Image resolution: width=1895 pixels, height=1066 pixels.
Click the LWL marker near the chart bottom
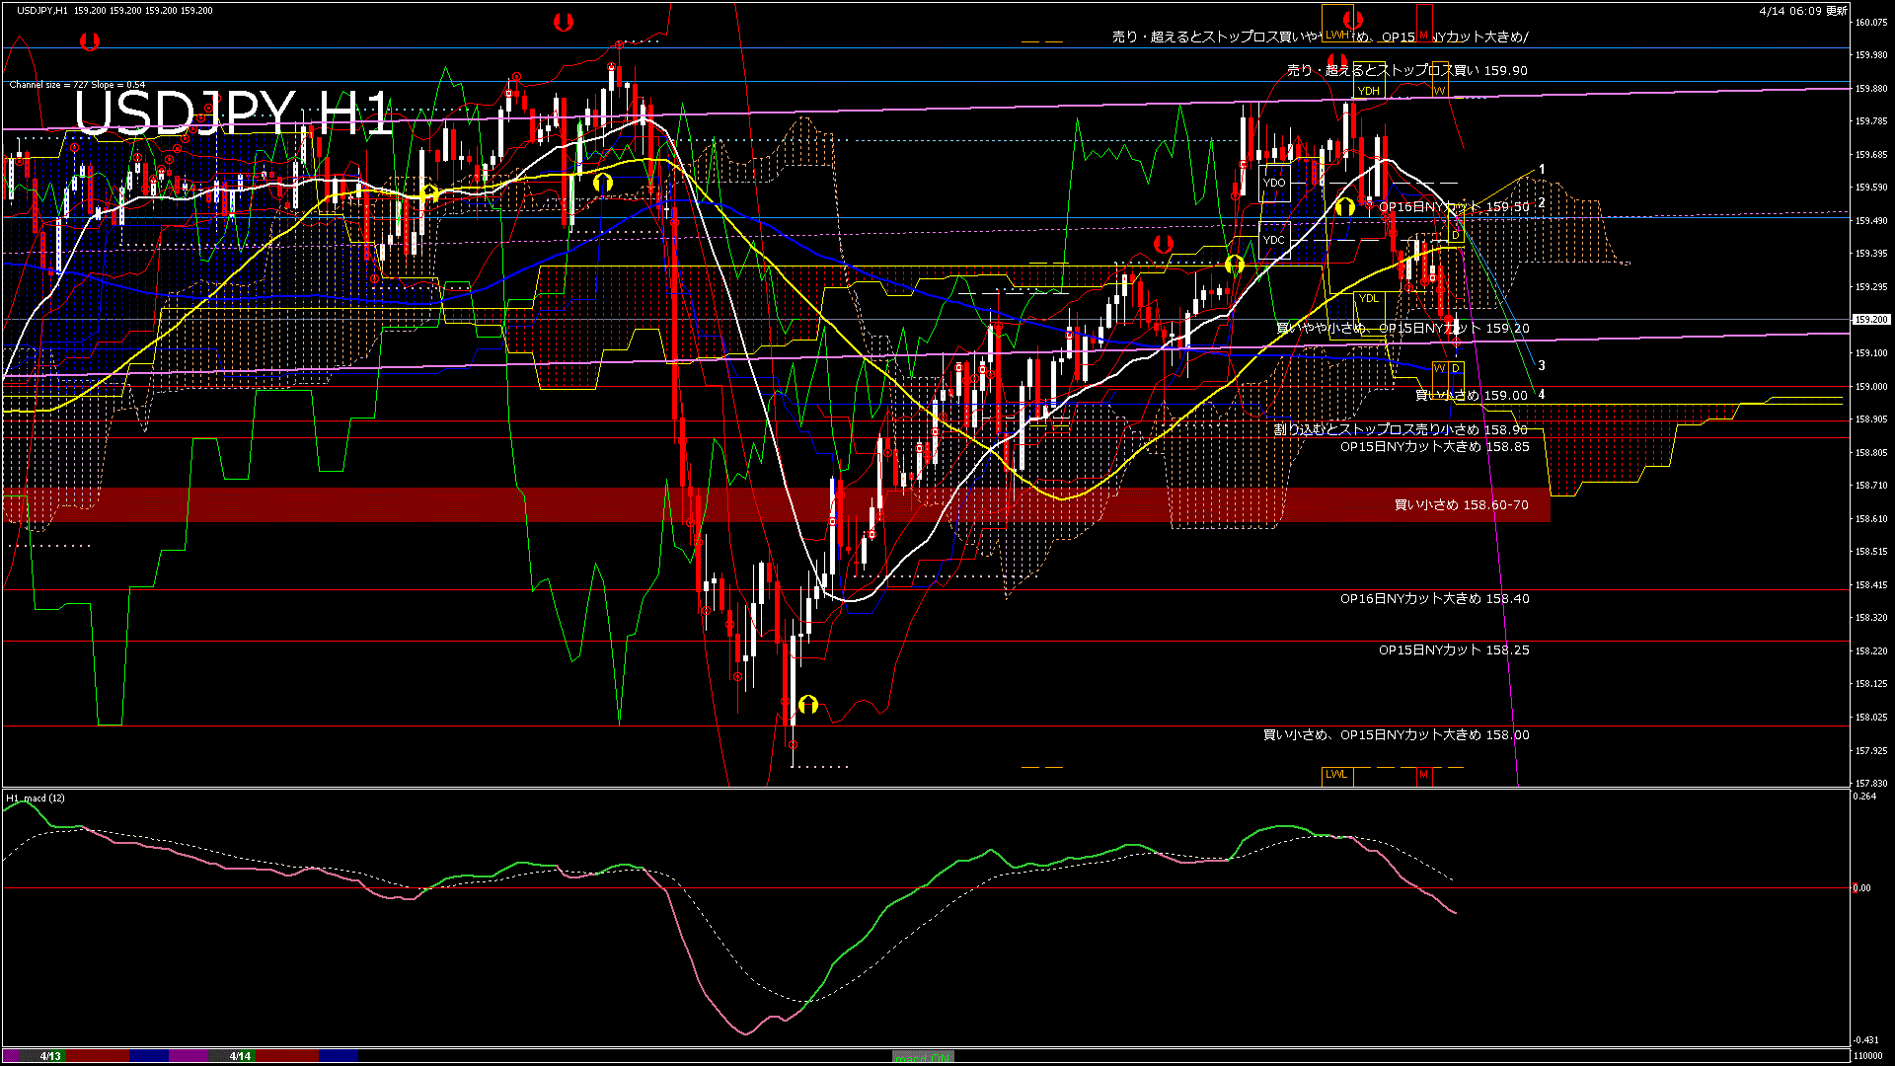click(1336, 775)
